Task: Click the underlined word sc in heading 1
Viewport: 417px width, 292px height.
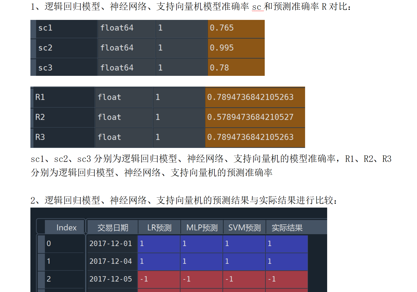Action: (x=257, y=7)
